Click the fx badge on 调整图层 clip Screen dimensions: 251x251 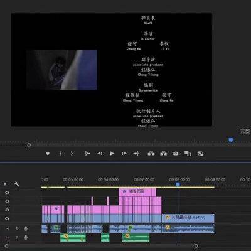point(124,191)
